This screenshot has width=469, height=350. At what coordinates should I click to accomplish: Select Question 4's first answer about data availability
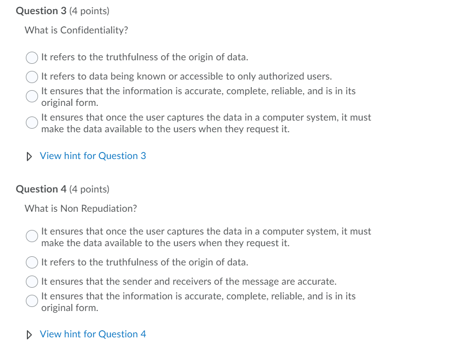tap(32, 236)
